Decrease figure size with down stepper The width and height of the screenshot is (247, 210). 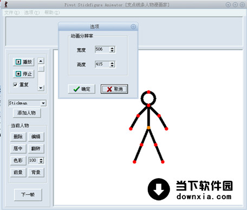[41, 162]
